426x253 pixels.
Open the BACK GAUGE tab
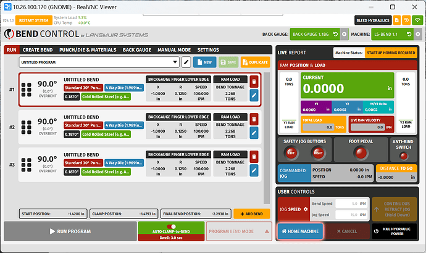(x=137, y=50)
